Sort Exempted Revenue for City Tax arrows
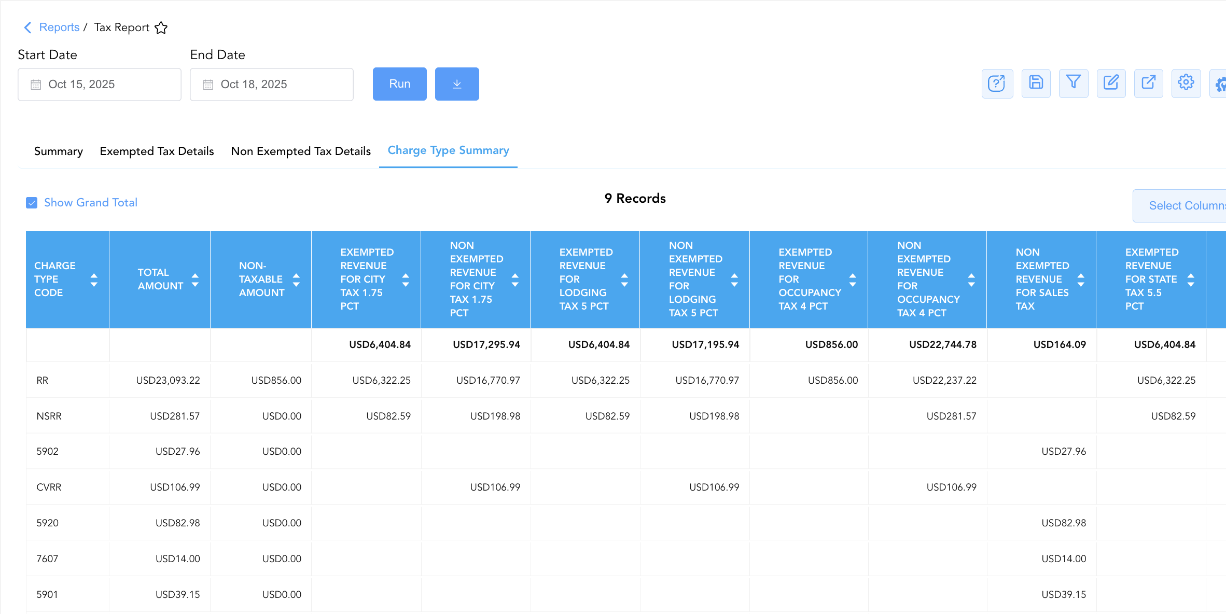The height and width of the screenshot is (614, 1226). (406, 280)
